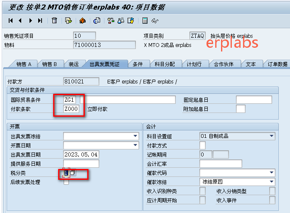Expand the 出具发票冻结 dropdown
The height and width of the screenshot is (213, 290).
[135, 136]
